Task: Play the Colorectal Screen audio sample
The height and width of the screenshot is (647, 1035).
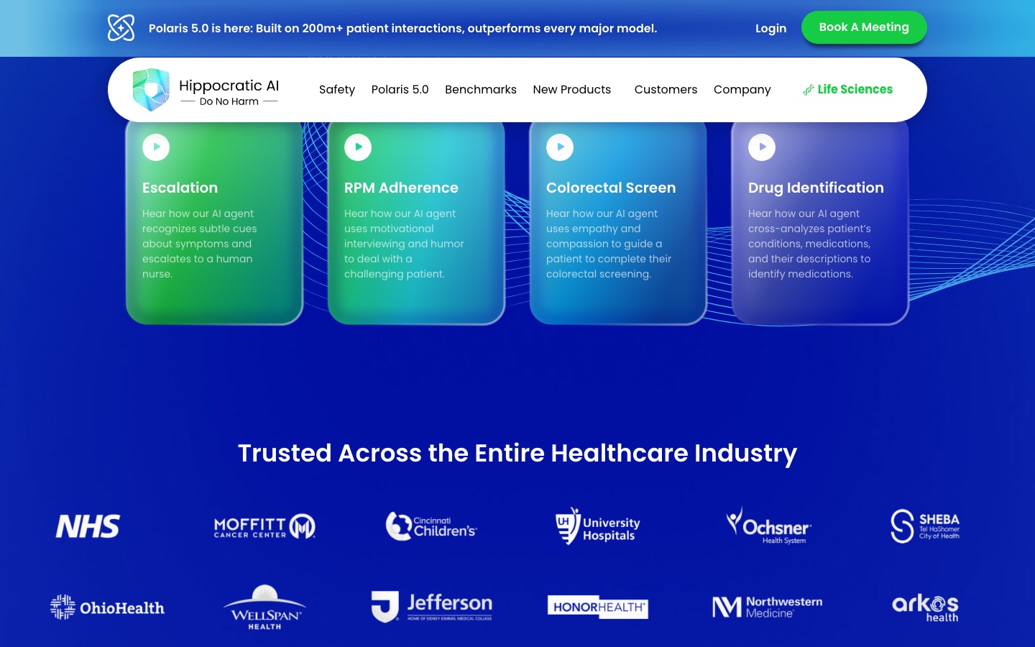Action: click(x=560, y=147)
